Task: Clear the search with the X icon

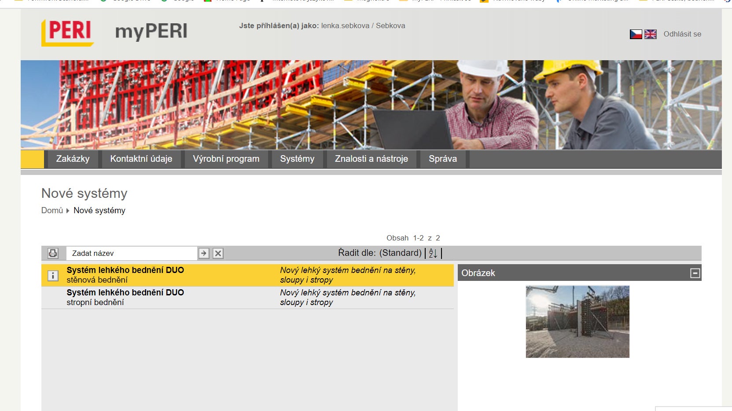Action: pos(218,253)
